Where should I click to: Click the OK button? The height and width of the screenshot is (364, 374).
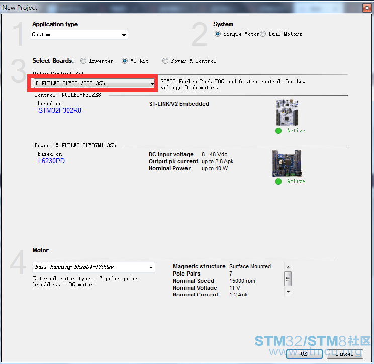[304, 354]
